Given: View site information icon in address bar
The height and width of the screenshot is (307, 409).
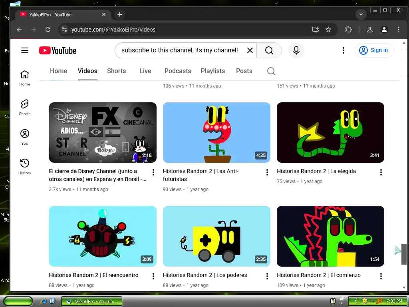Looking at the screenshot, I should point(64,30).
